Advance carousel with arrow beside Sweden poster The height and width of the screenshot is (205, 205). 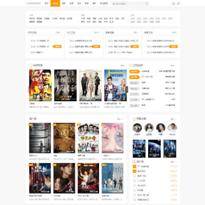127,89
